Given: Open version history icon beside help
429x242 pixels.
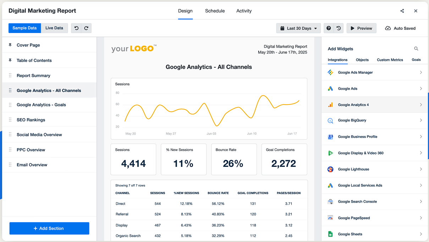Looking at the screenshot, I should click(x=338, y=28).
